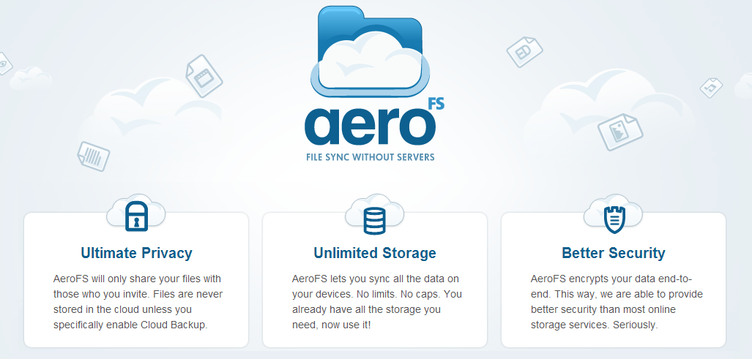
Task: Select the Unlimited Storage heading
Action: (x=375, y=253)
